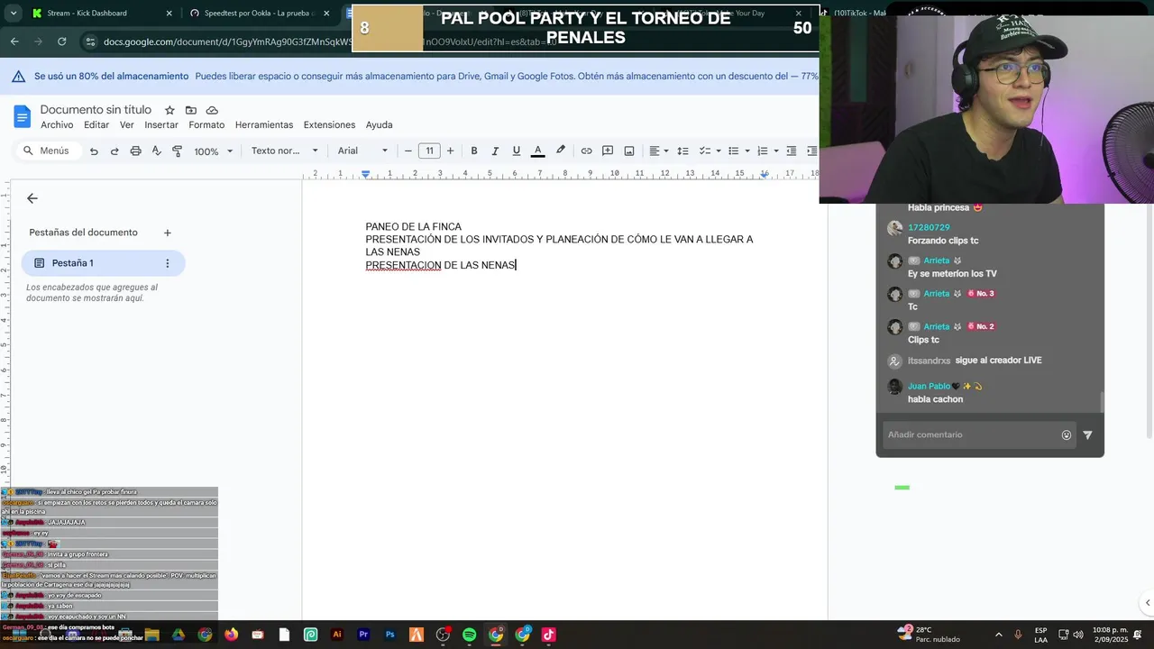Screen dimensions: 1154x649
Task: Open Premiere Pro from the taskbar
Action: 363,635
